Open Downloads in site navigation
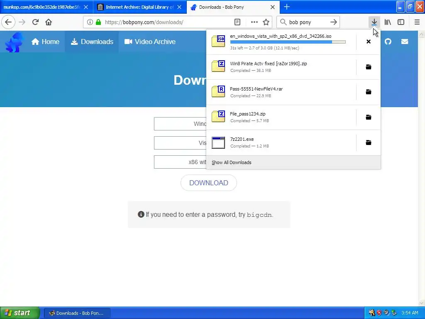 pyautogui.click(x=92, y=42)
